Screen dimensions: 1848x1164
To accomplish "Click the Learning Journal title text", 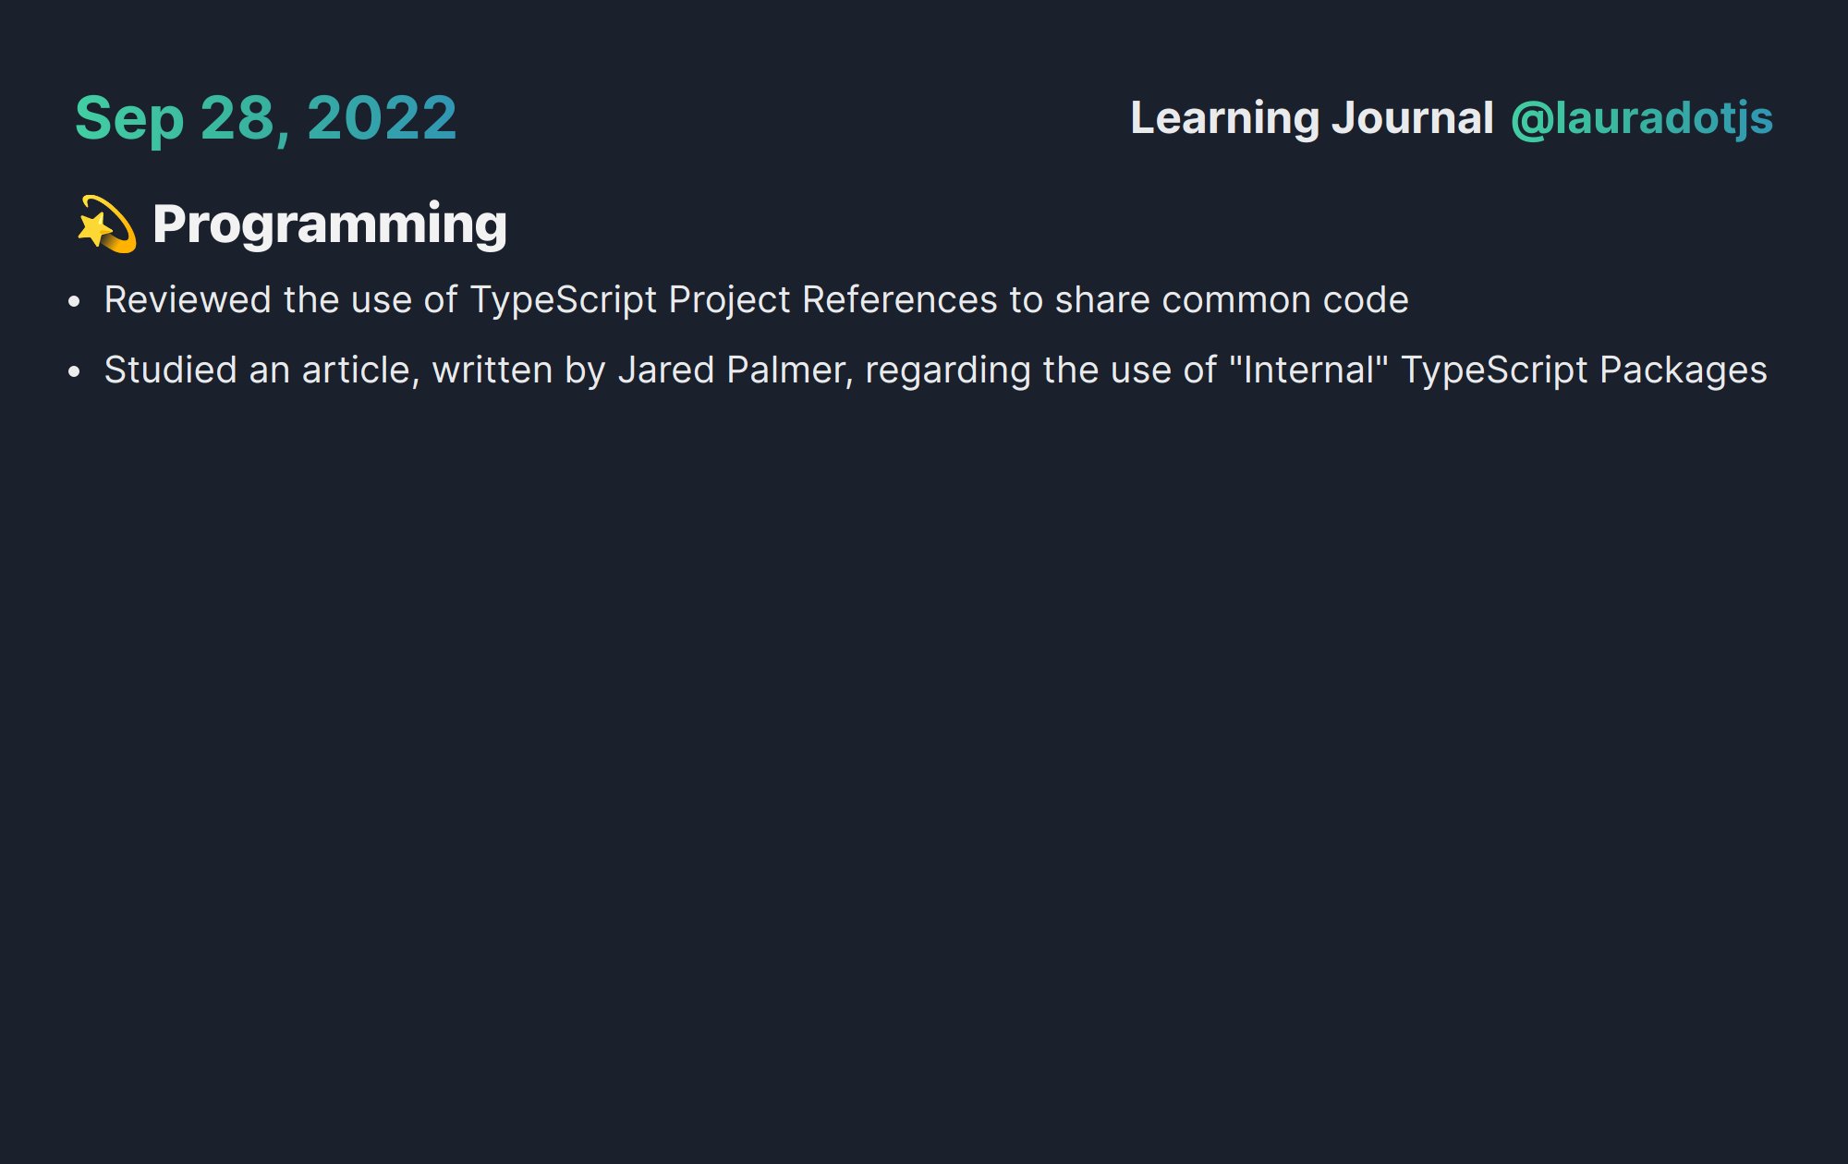I will coord(1312,118).
